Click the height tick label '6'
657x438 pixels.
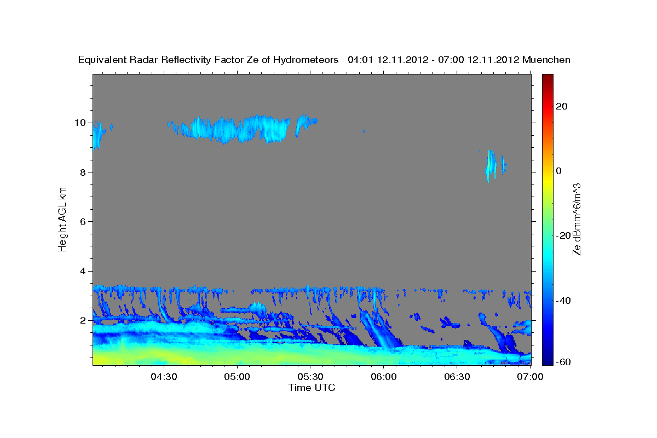click(83, 221)
